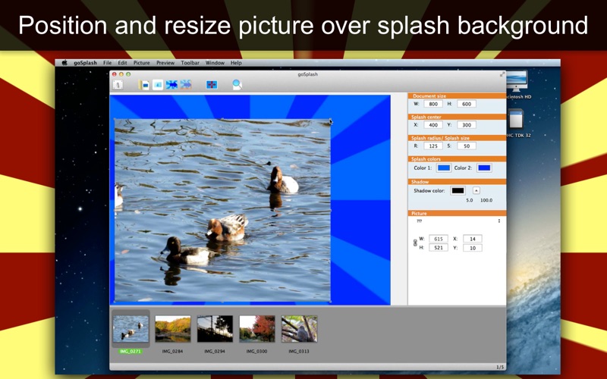Click the shadow value 100.0 text
The width and height of the screenshot is (607, 379).
[x=486, y=200]
